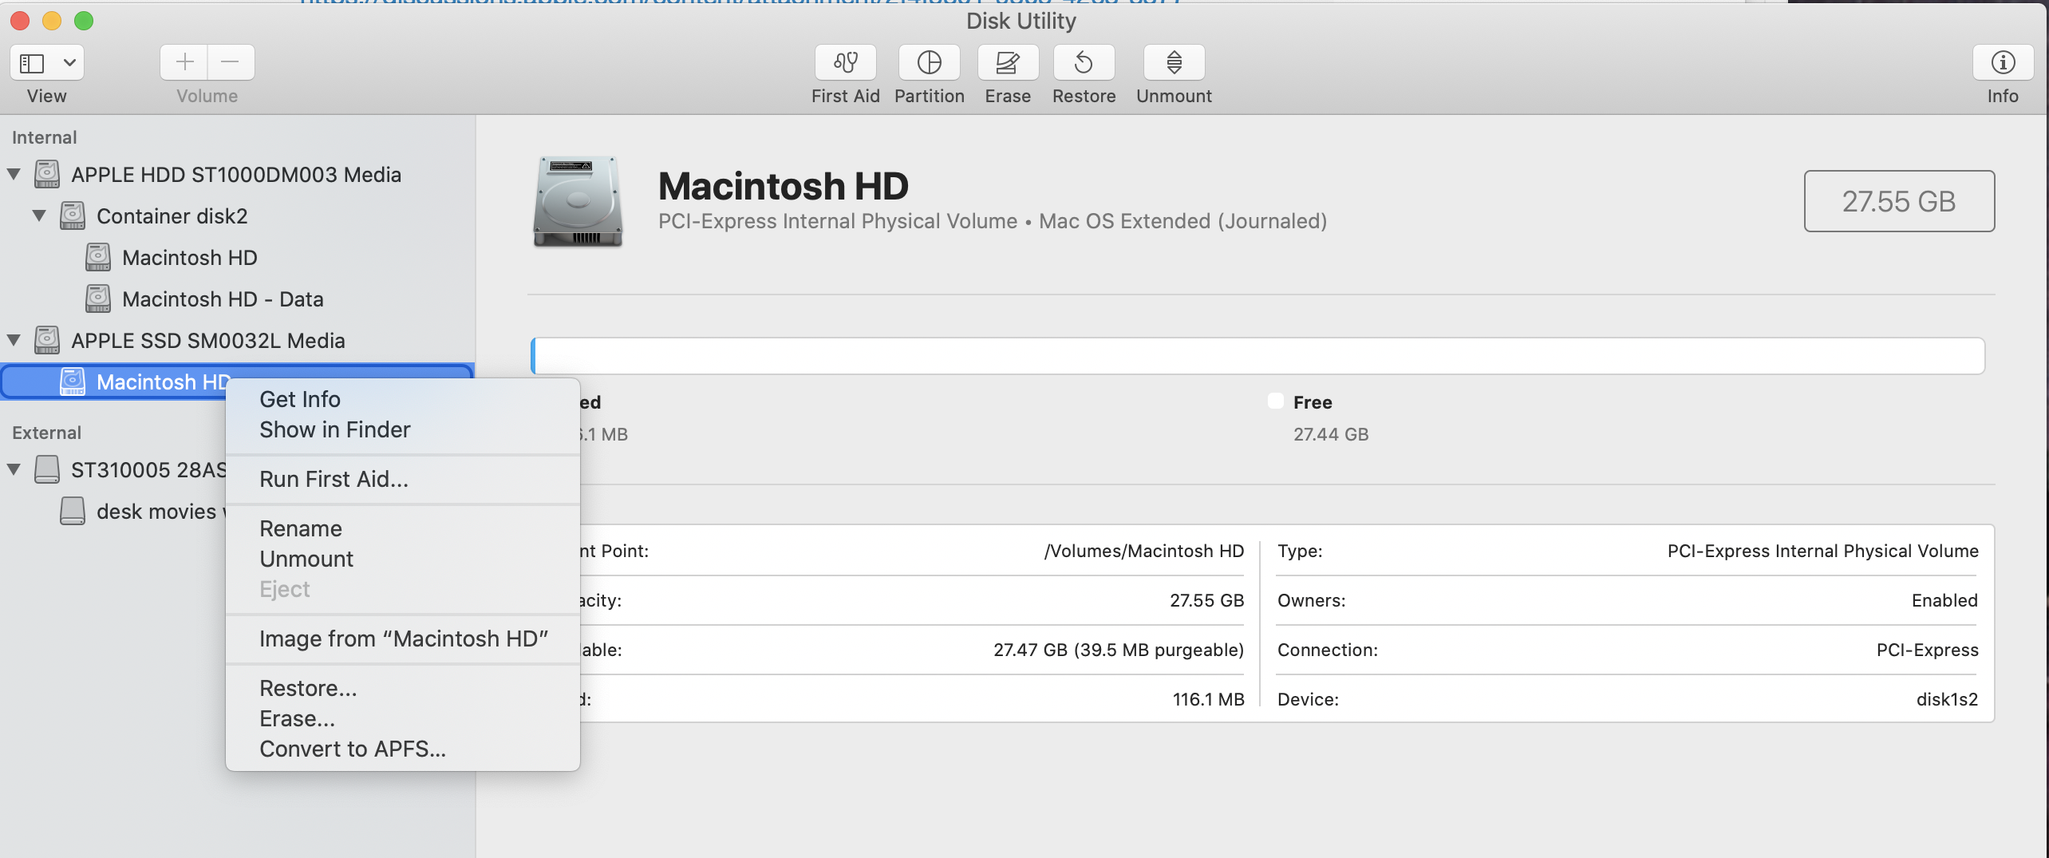Select the desk movies volume row
Viewport: 2049px width, 858px height.
pos(113,511)
